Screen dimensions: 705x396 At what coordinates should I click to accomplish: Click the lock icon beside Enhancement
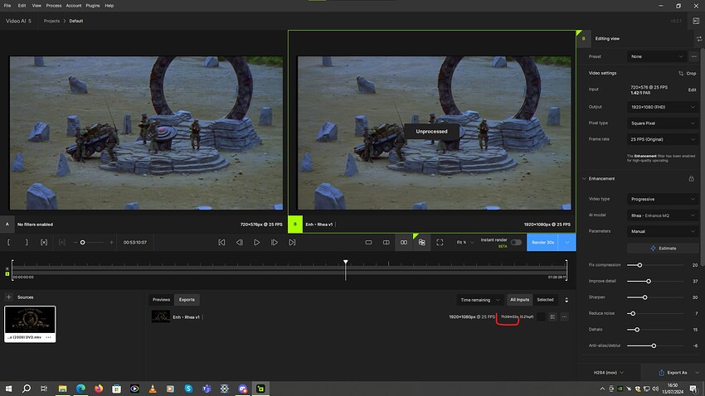click(691, 178)
